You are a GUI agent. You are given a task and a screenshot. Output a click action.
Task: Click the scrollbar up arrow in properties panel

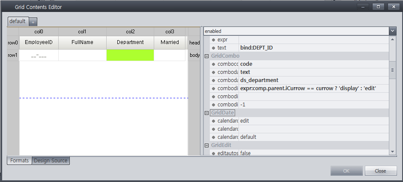pos(392,39)
